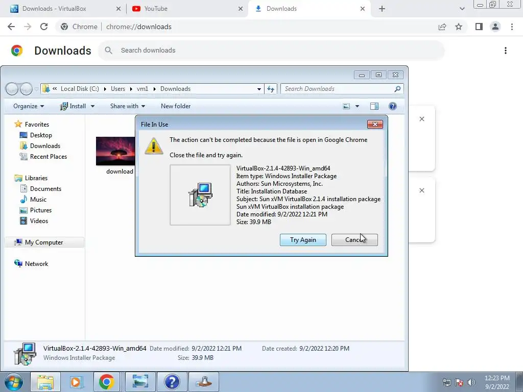Screen dimensions: 523x392
Task: Expand arrow after vm1 in breadcrumb
Action: (154, 89)
